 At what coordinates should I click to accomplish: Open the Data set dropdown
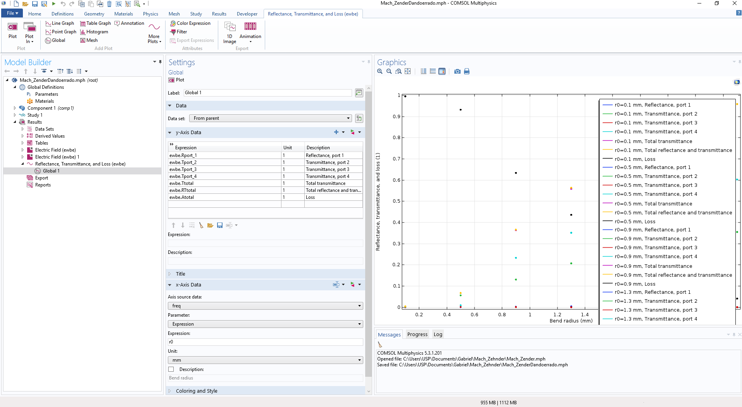point(270,118)
